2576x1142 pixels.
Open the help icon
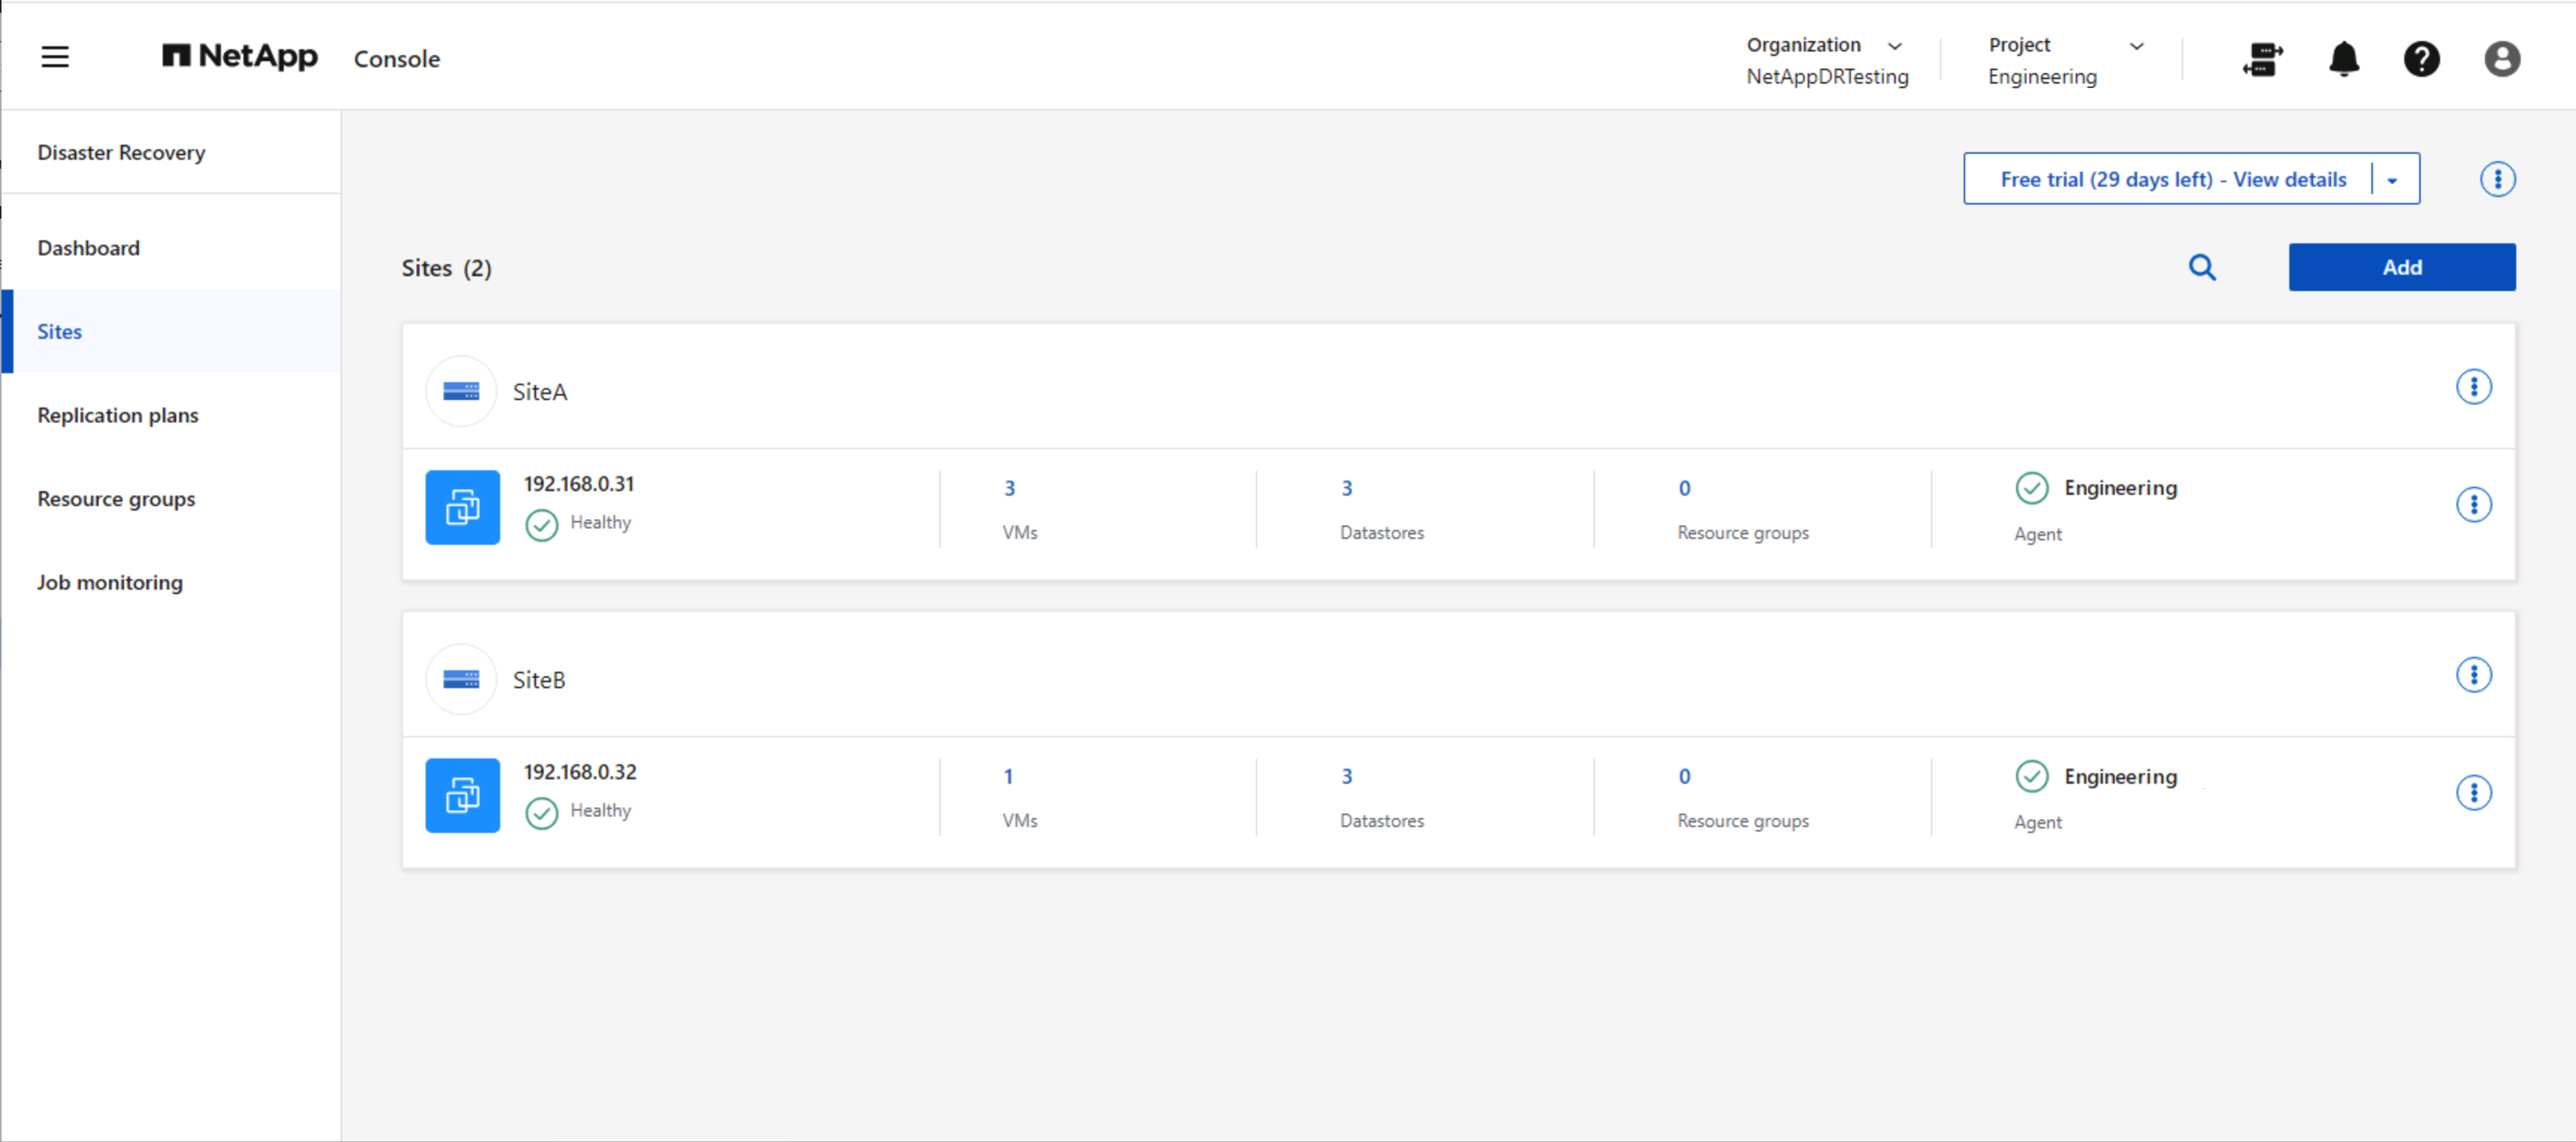2422,60
